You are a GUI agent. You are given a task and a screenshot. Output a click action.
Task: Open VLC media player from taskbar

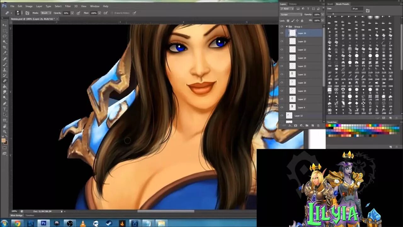click(83, 223)
